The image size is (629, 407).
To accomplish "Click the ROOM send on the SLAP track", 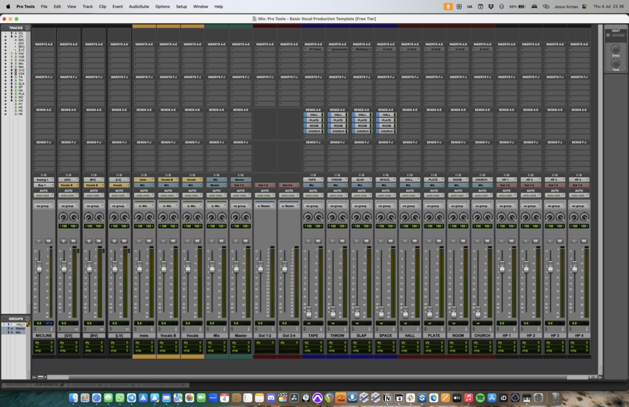I will point(361,126).
